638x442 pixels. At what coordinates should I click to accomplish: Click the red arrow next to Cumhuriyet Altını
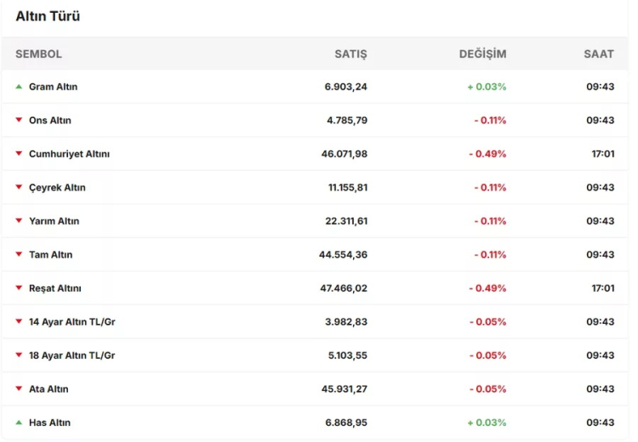[x=19, y=154]
